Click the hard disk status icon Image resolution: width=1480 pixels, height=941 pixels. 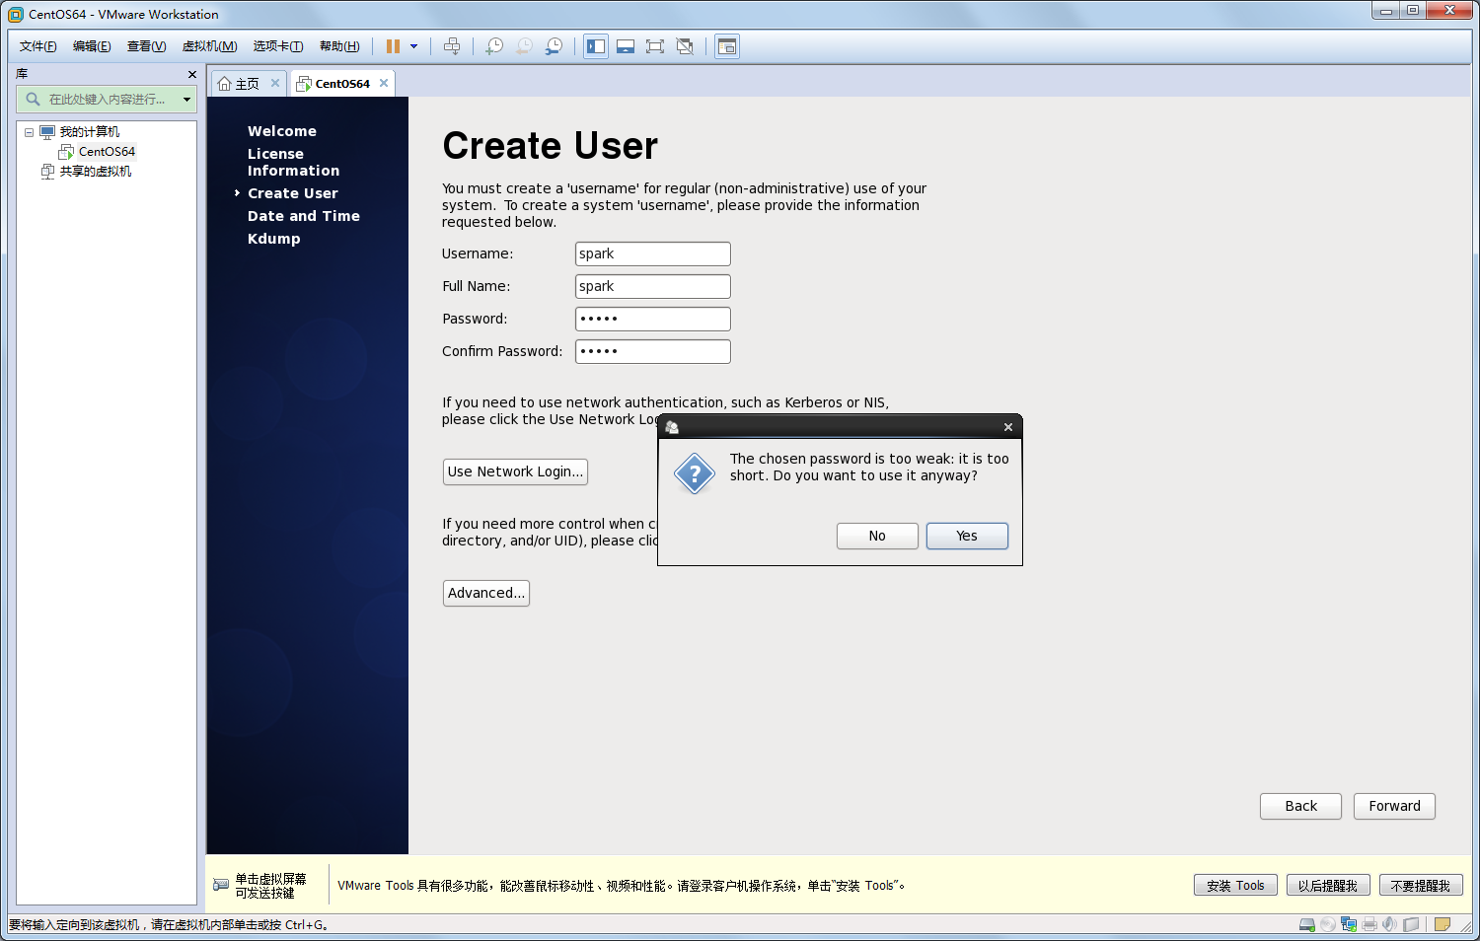(x=1306, y=924)
